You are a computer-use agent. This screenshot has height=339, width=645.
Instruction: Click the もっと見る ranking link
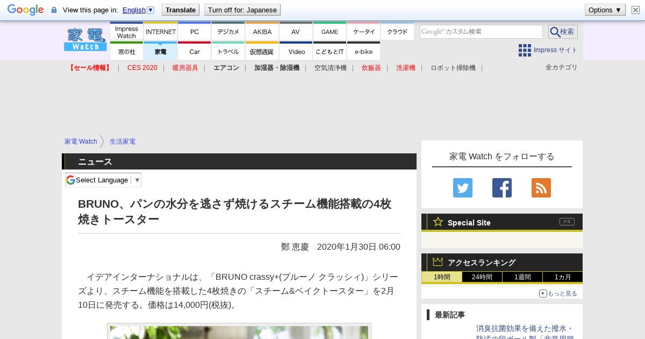tap(558, 293)
